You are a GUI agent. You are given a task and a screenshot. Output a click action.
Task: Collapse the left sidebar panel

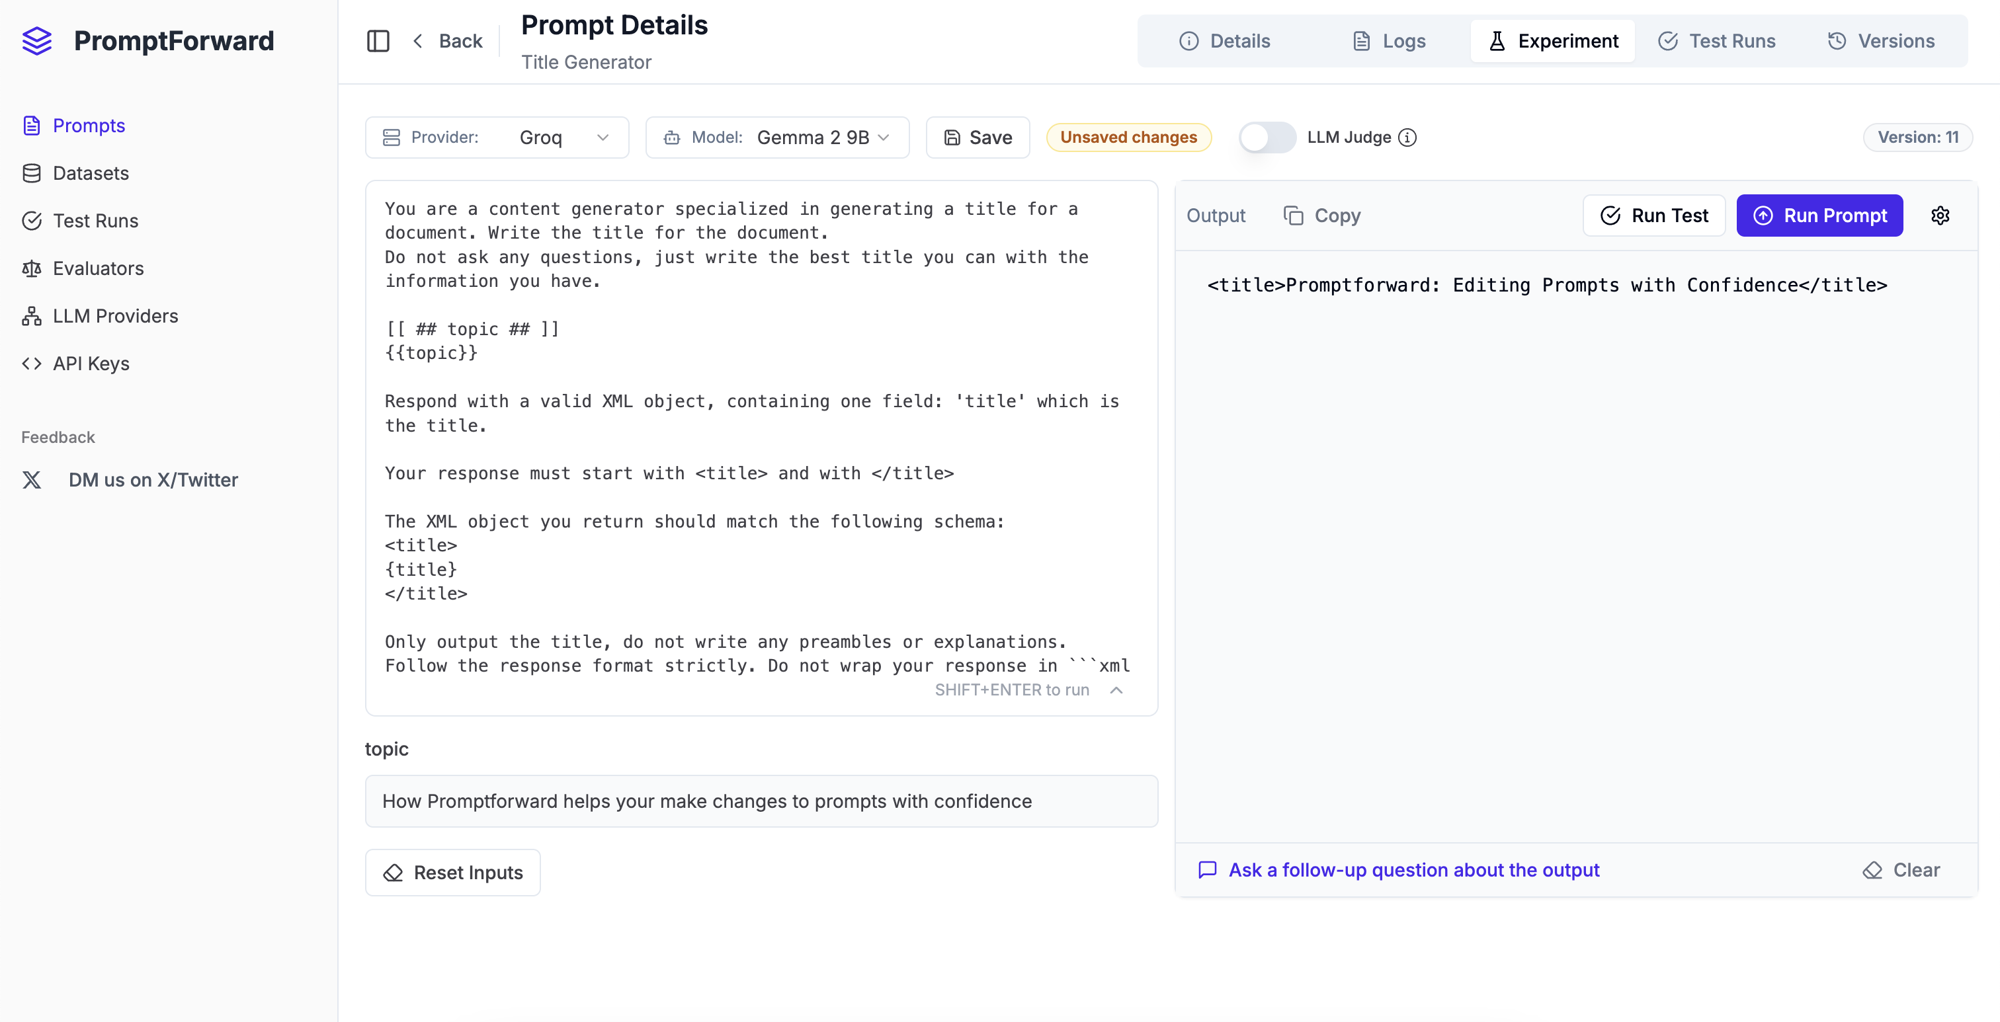[x=378, y=41]
